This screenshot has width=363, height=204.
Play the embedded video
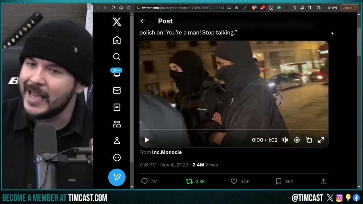point(147,140)
